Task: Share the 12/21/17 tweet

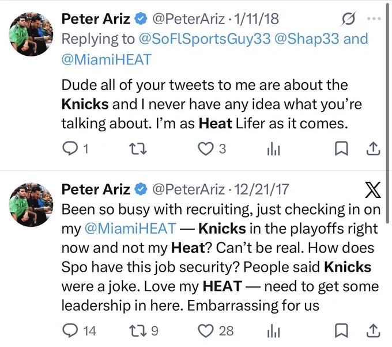Action: 373,330
